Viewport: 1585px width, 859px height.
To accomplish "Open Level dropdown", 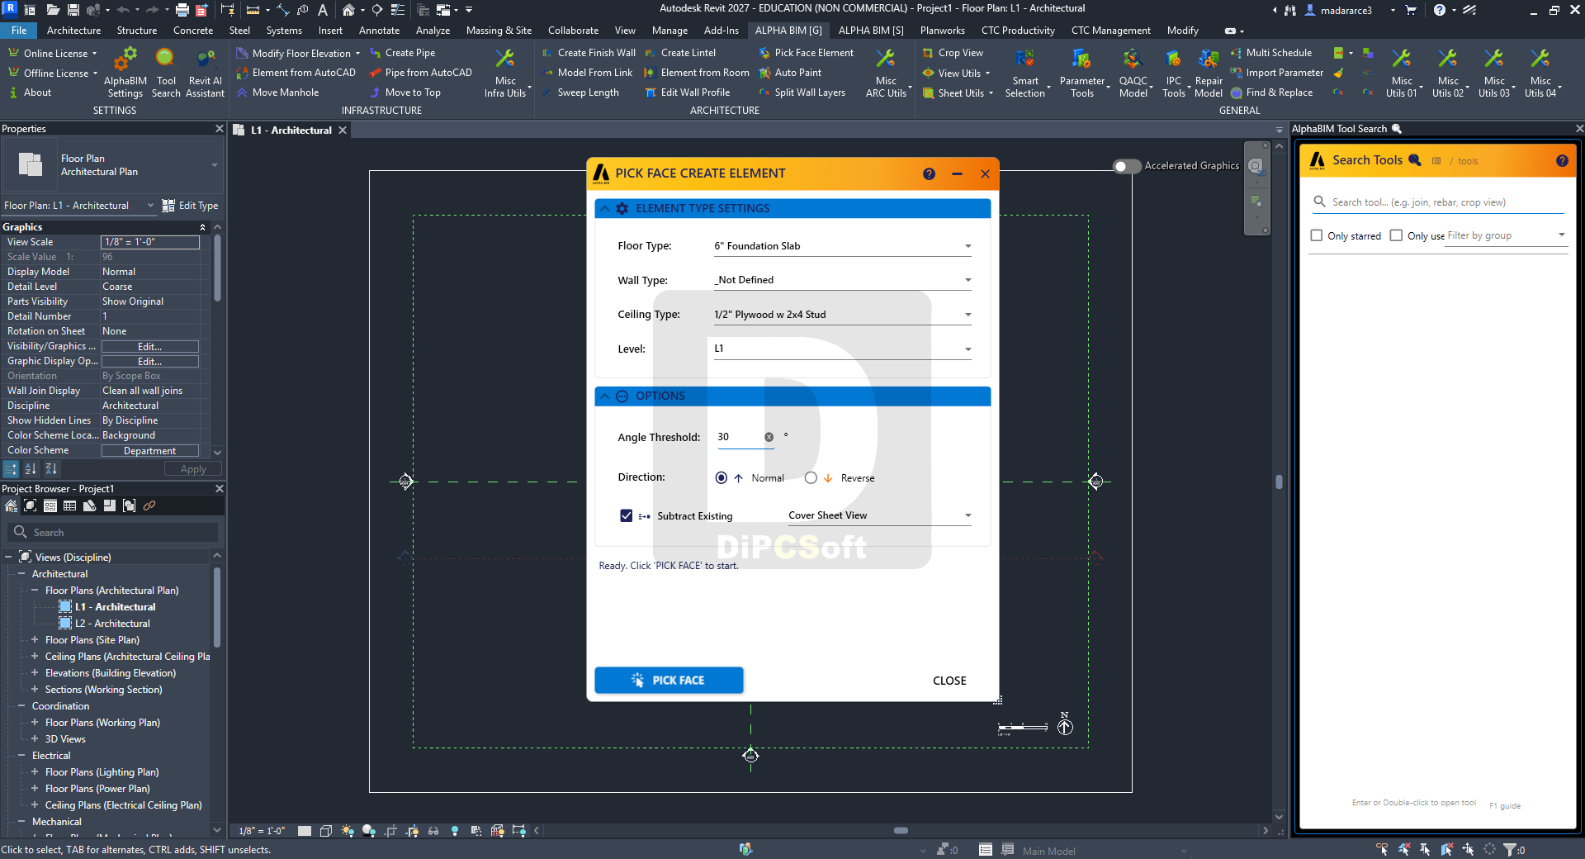I will click(842, 349).
